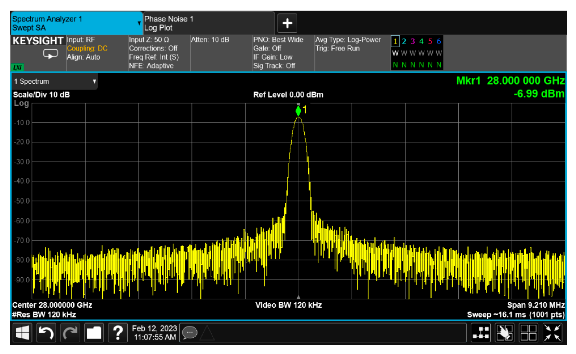
Task: Open the help question mark
Action: [x=118, y=333]
